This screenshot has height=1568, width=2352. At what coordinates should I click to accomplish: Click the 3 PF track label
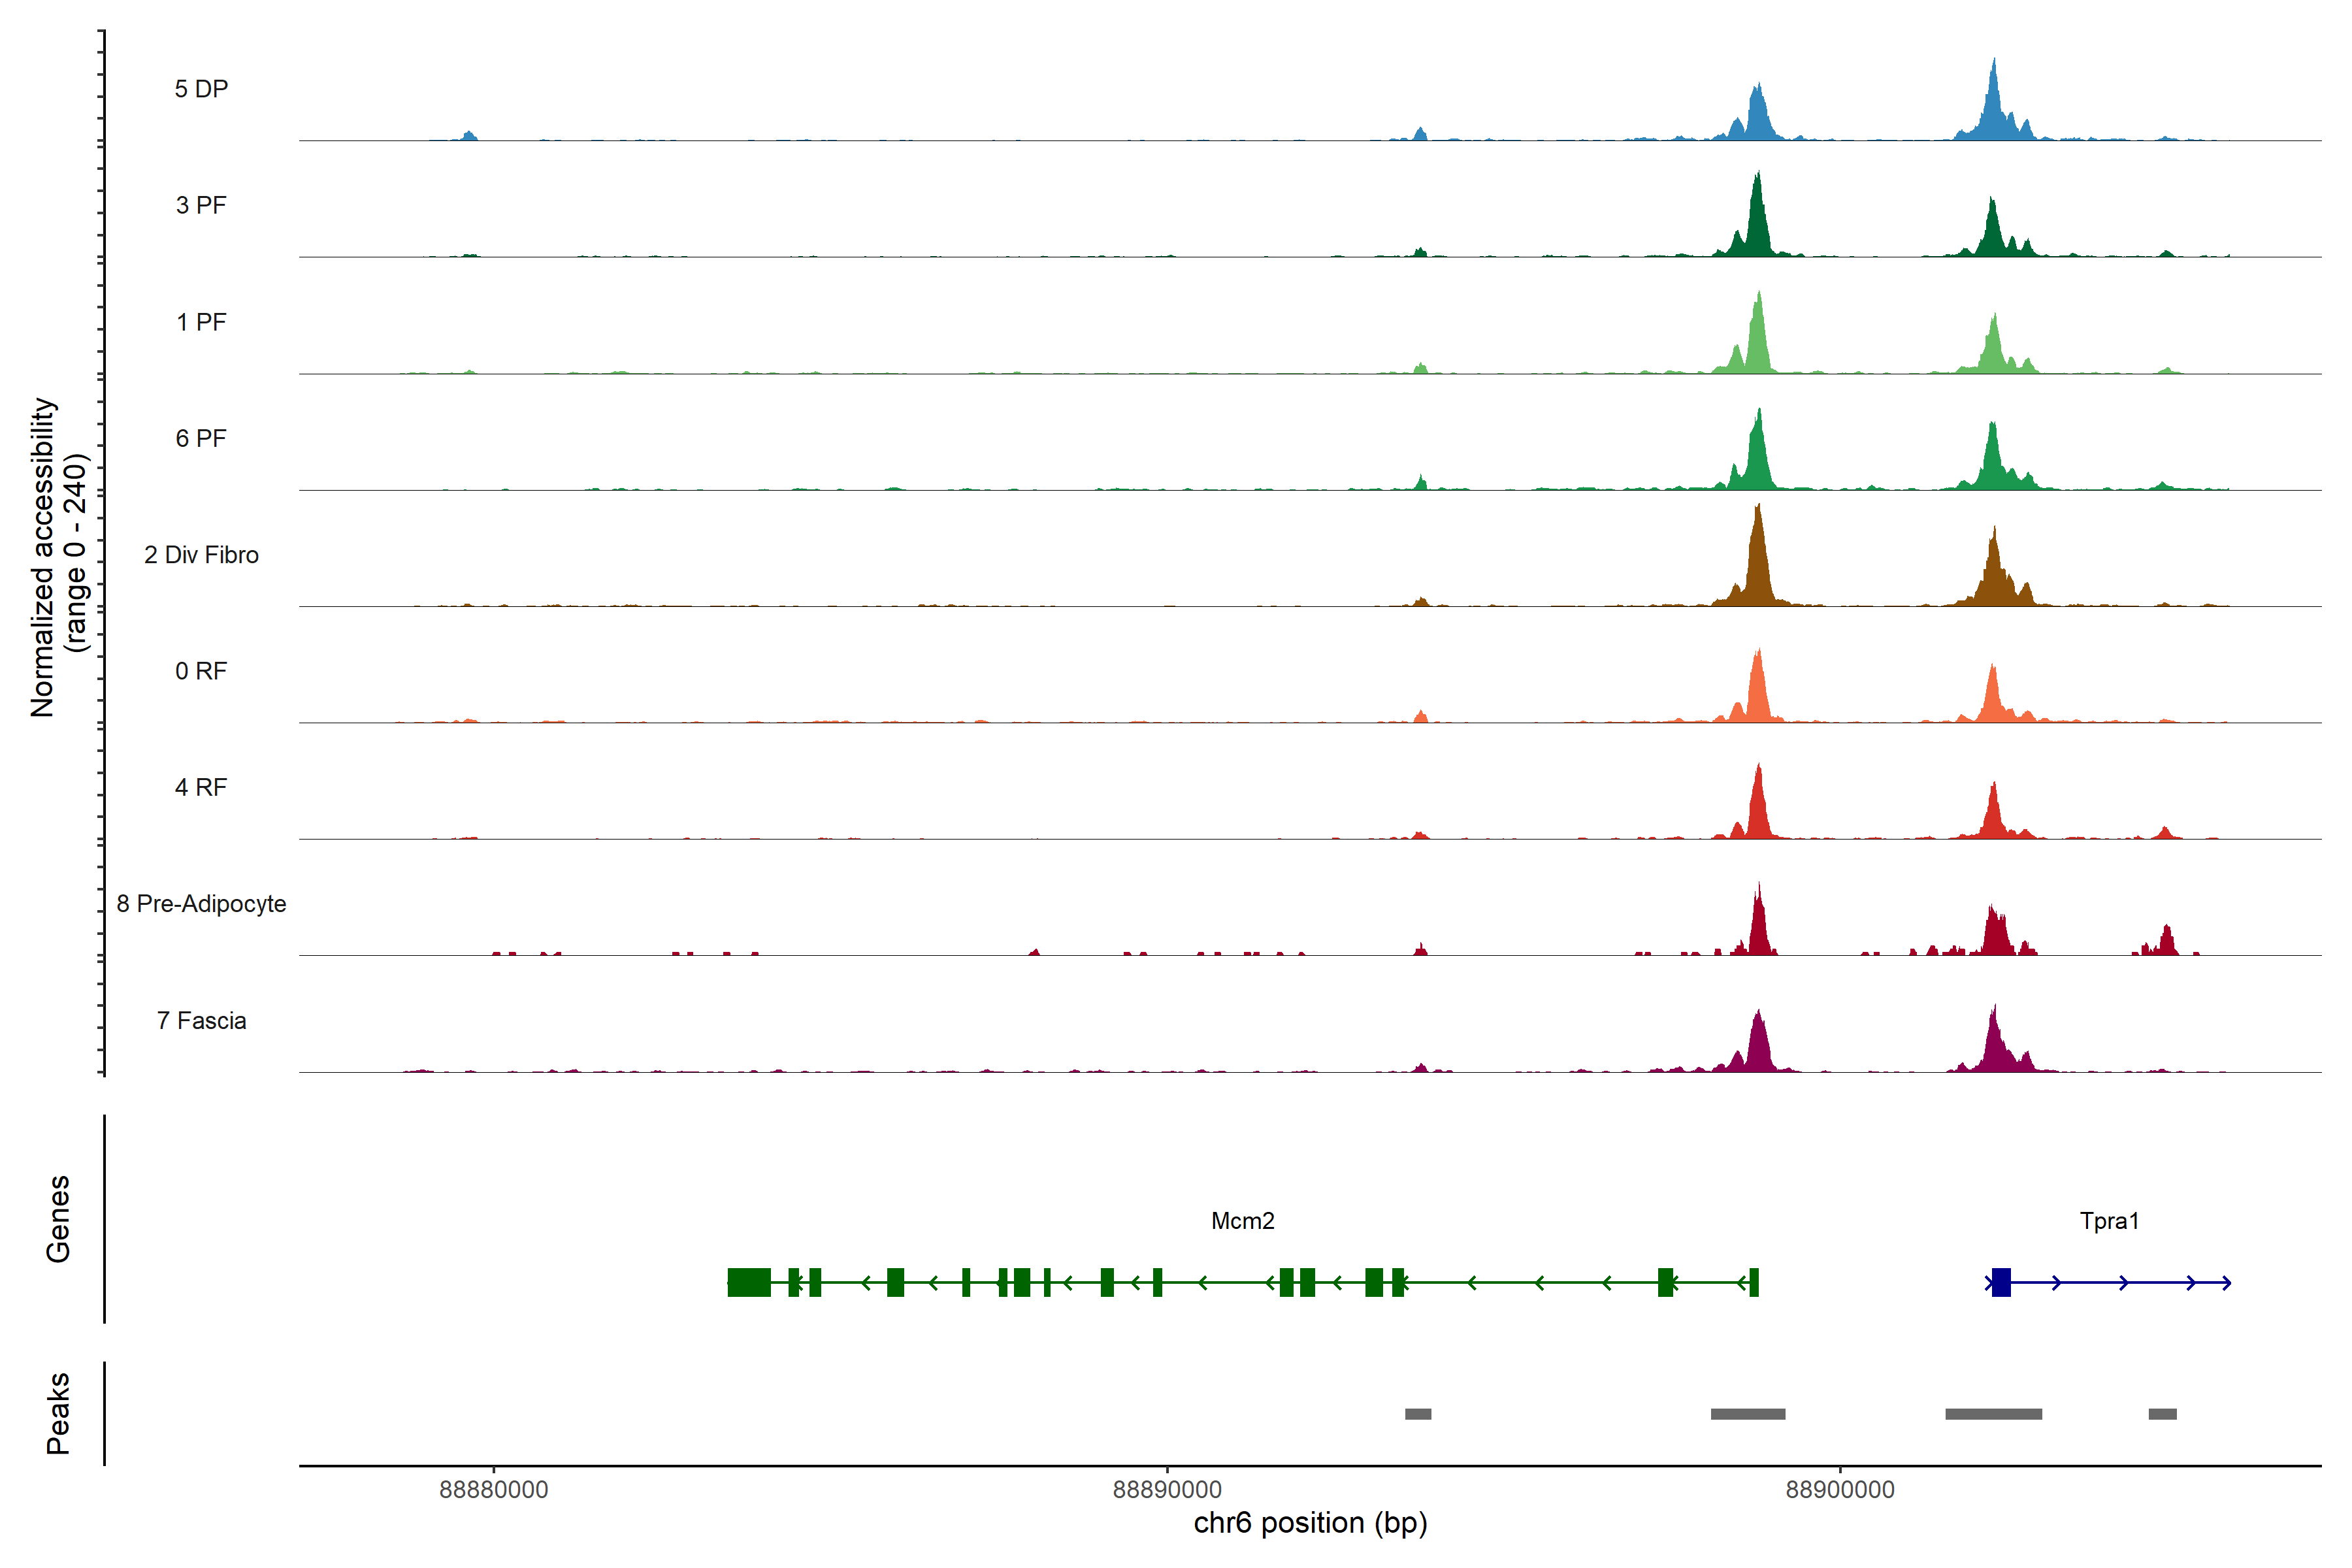(201, 205)
